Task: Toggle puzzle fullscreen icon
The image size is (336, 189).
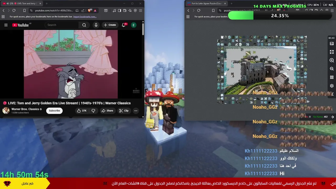Action: point(332,52)
